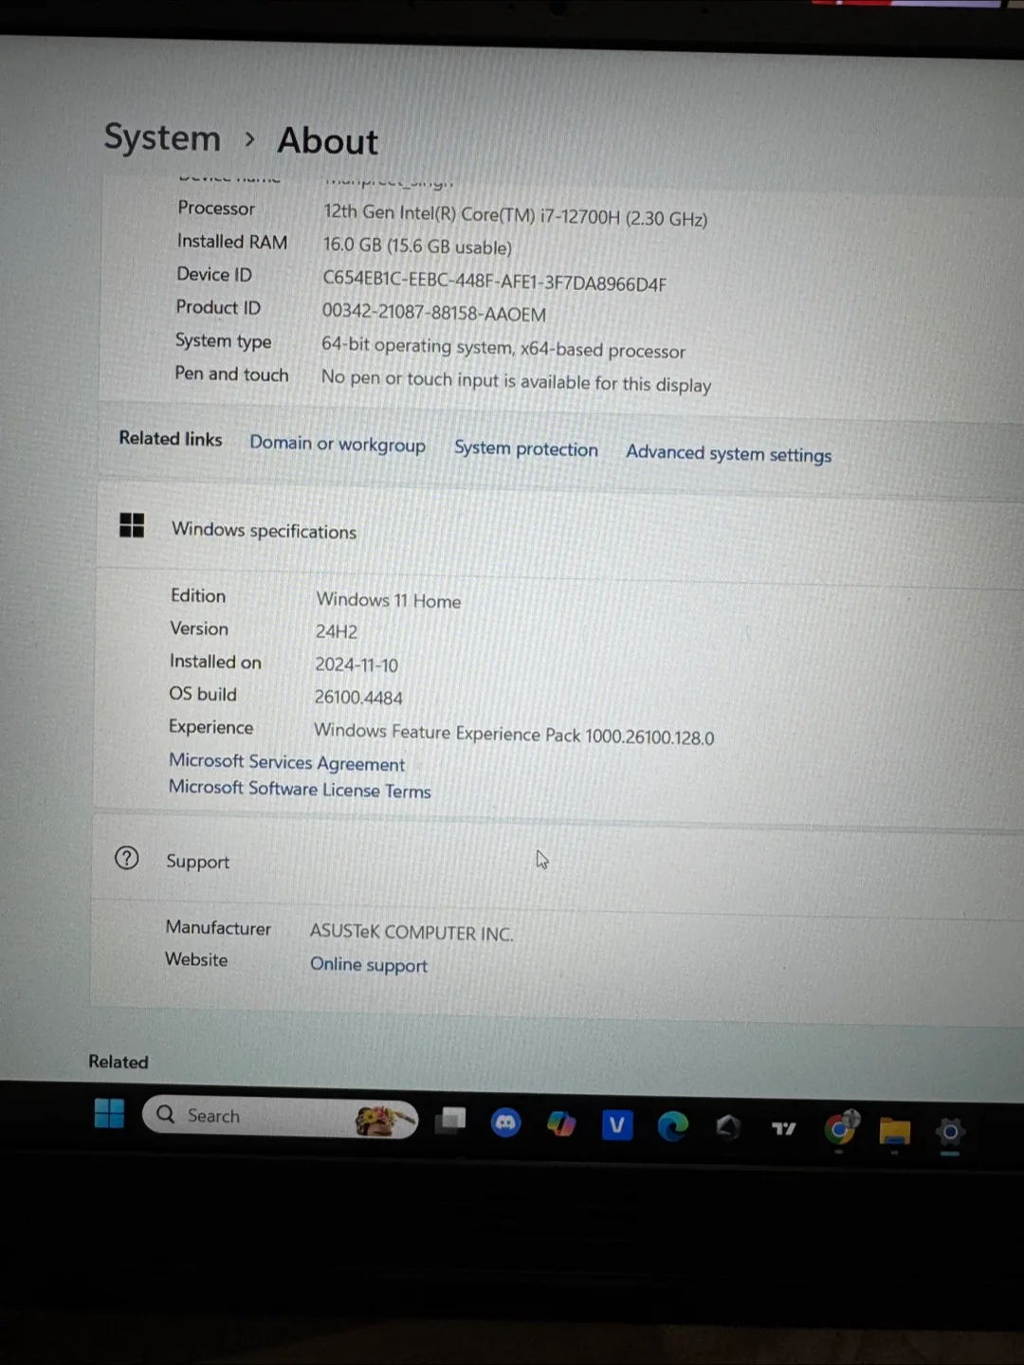The height and width of the screenshot is (1365, 1024).
Task: Open the blue V app in taskbar
Action: (x=617, y=1125)
